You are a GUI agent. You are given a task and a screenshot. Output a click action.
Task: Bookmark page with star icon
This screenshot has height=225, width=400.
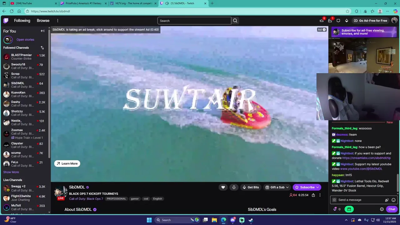[x=347, y=11]
